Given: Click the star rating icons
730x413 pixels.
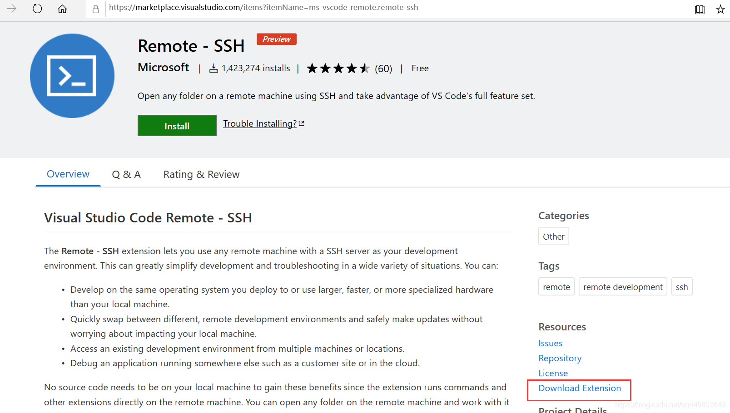Looking at the screenshot, I should pos(338,69).
